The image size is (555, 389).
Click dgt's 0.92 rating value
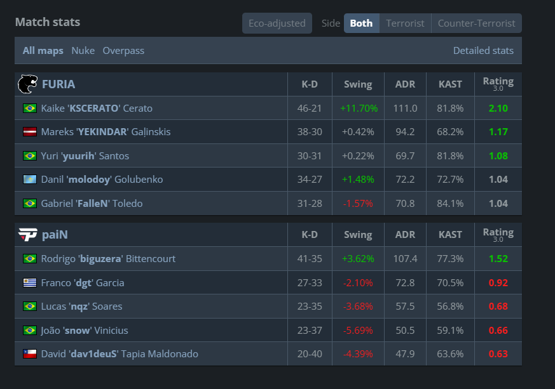(x=498, y=282)
